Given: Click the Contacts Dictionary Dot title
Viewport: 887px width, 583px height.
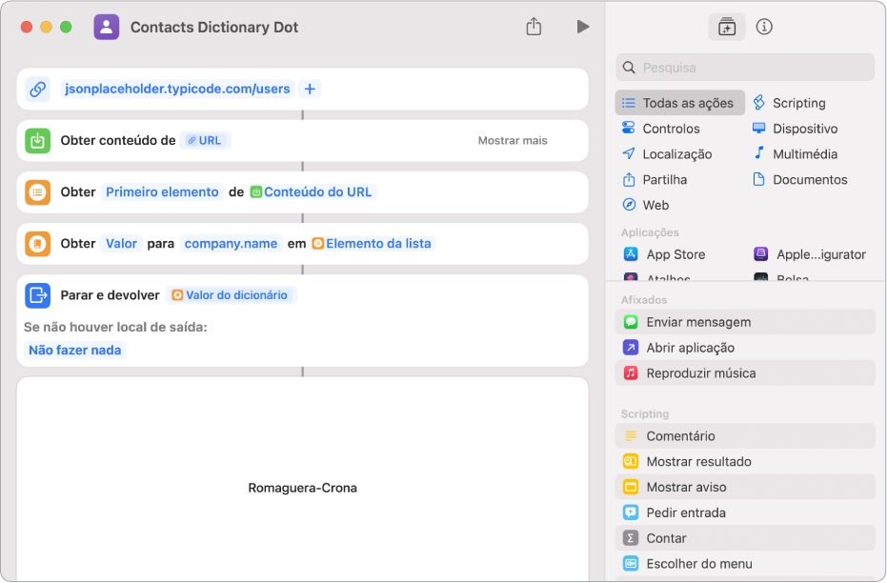Looking at the screenshot, I should [213, 27].
